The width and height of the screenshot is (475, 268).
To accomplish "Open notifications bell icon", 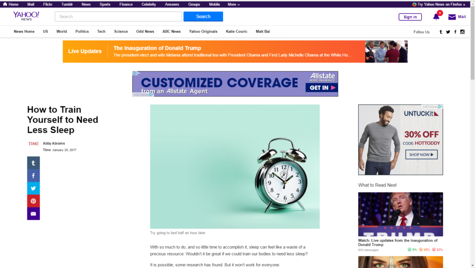I will [436, 17].
